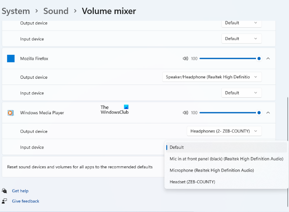This screenshot has height=212, width=289.
Task: Open Firefox input device dropdown
Action: click(x=241, y=93)
